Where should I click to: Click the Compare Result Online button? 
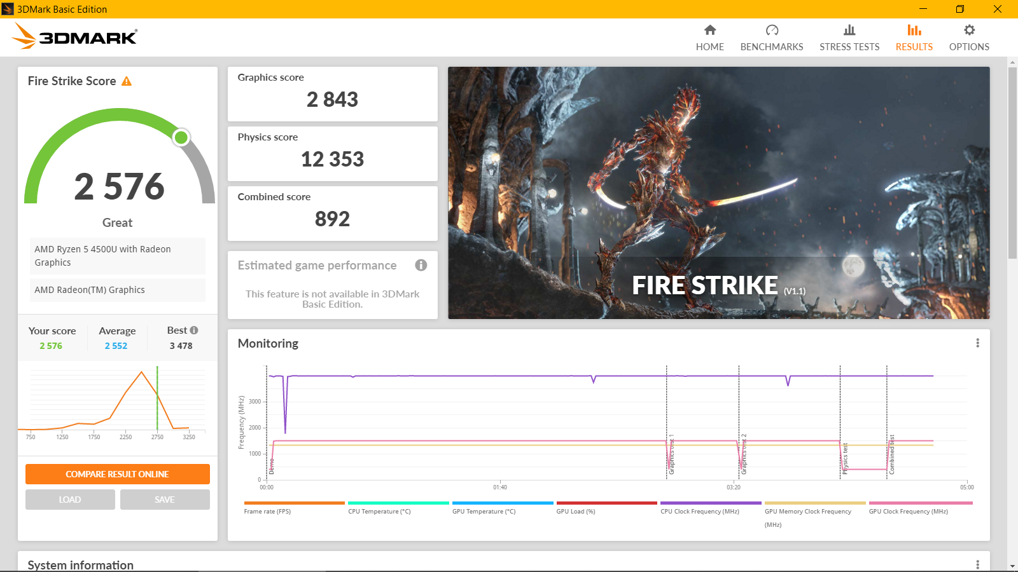[118, 474]
